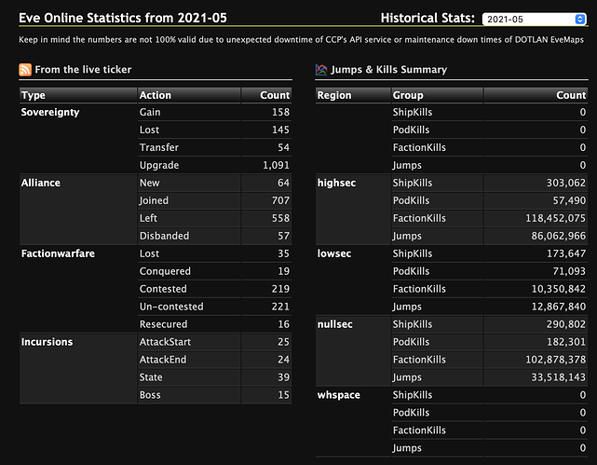This screenshot has width=597, height=465.
Task: Click the blue dropdown arrow stepper
Action: [580, 19]
